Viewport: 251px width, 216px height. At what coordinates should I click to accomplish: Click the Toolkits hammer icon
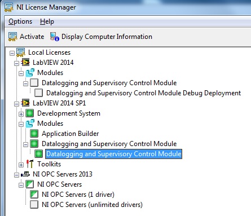click(x=30, y=164)
